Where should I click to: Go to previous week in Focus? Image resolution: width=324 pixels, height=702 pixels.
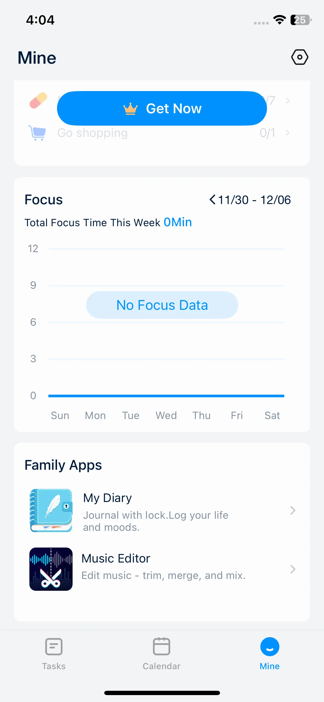(212, 200)
